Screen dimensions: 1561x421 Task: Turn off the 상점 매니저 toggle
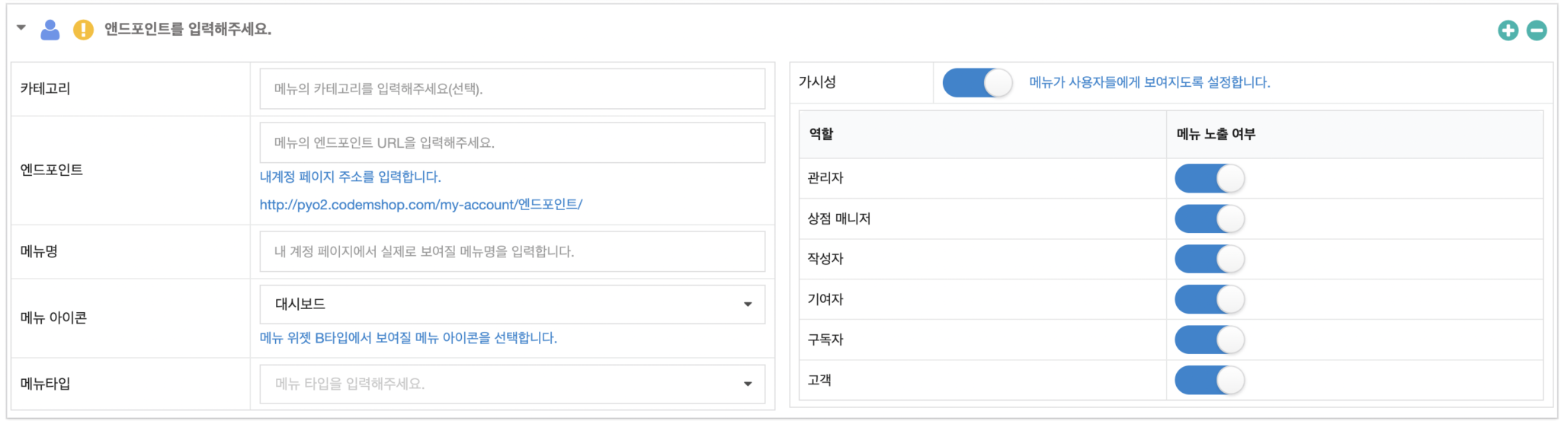(x=1209, y=219)
